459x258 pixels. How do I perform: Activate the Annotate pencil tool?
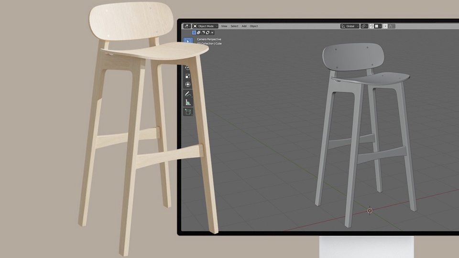tap(187, 94)
